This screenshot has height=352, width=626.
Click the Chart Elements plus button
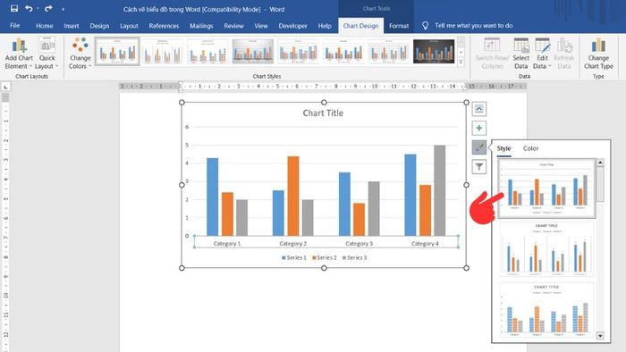pos(478,128)
